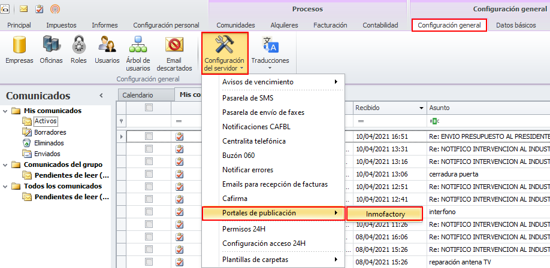Viewport: 550px width, 268px height.
Task: Click Configuración del servidor tools button
Action: click(x=225, y=53)
